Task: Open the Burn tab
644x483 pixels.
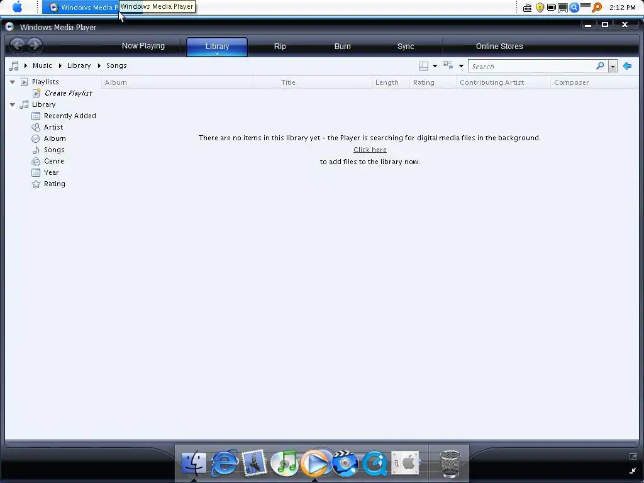Action: point(343,47)
